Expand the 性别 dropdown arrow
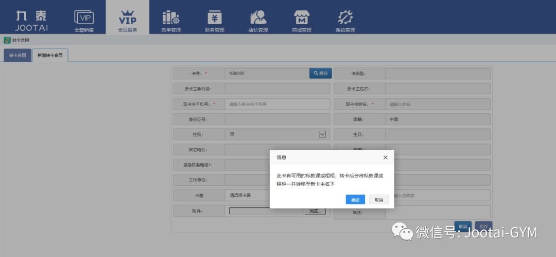 tap(322, 134)
